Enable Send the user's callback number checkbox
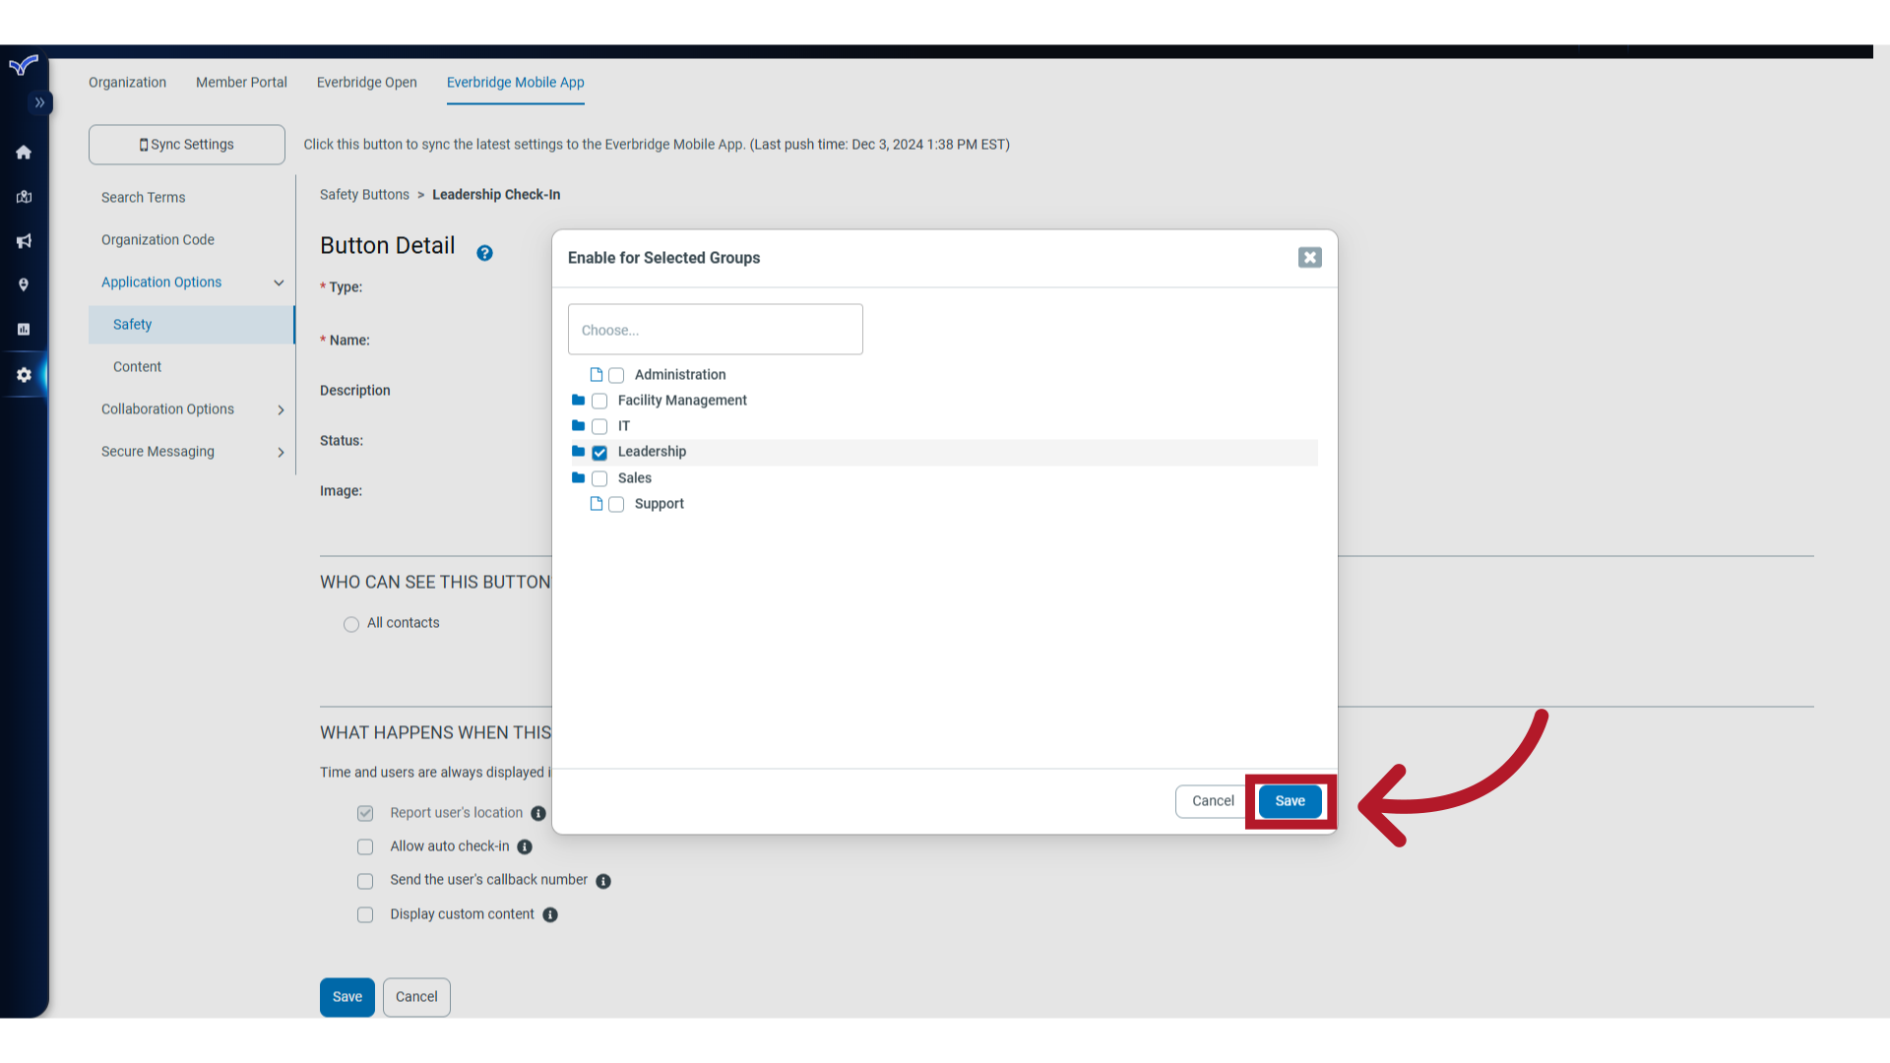Screen dimensions: 1890x1063 tap(365, 881)
